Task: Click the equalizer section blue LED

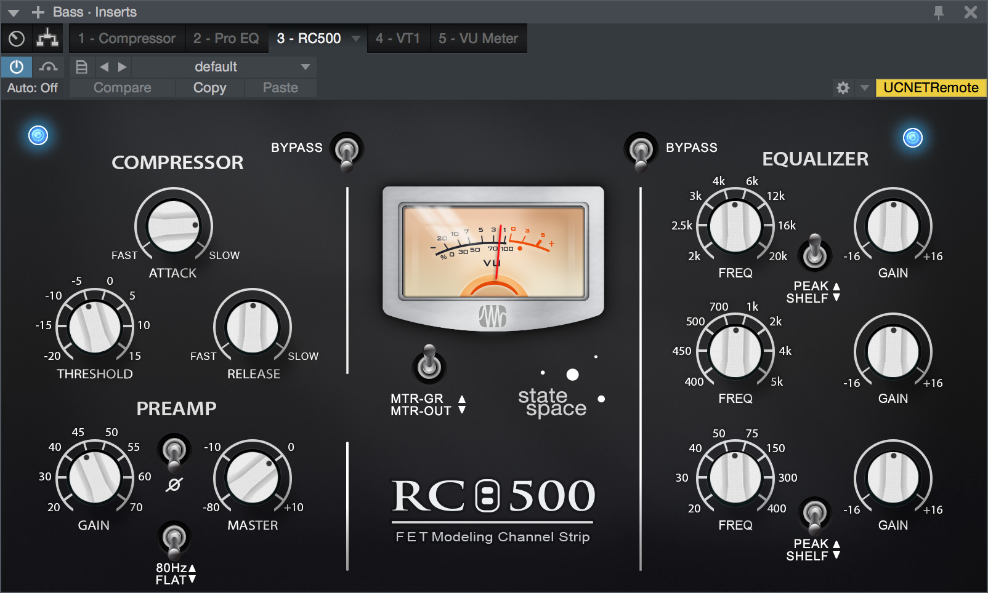Action: pos(913,138)
